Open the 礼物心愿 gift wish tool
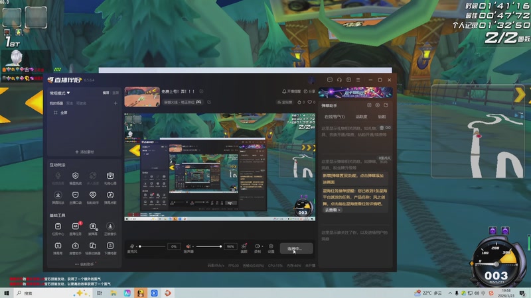 pos(110,178)
